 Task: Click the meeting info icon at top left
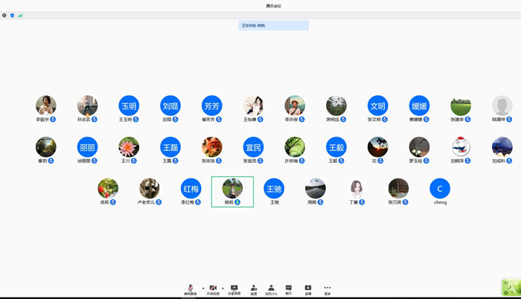[x=4, y=15]
